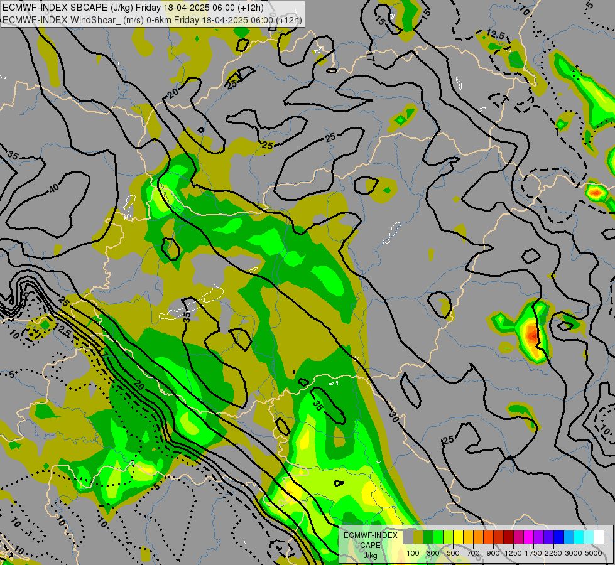Click the 40 wind shear contour label
Screen dimensions: 615x565
(54, 188)
